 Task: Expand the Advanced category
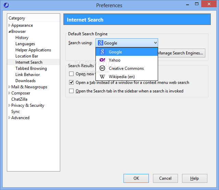tap(9, 118)
